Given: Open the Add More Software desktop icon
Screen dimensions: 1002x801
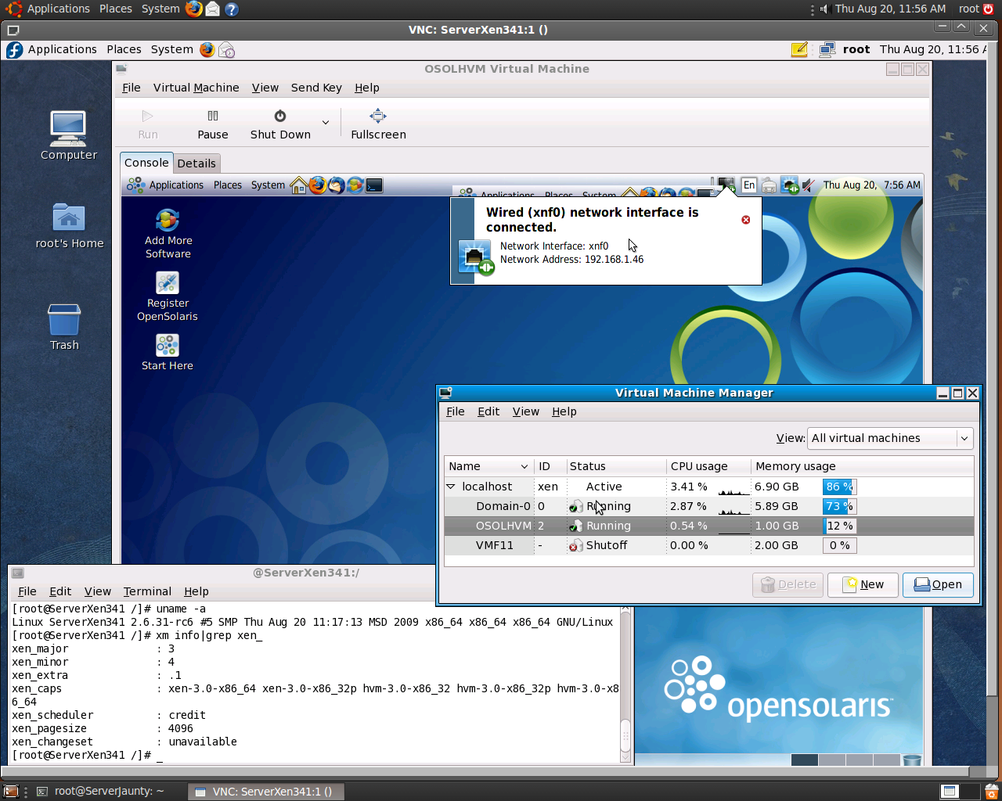Looking at the screenshot, I should point(168,234).
